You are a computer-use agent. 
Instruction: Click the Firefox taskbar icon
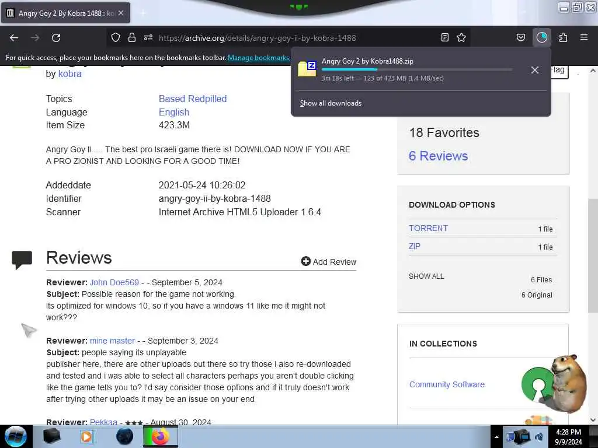[161, 436]
